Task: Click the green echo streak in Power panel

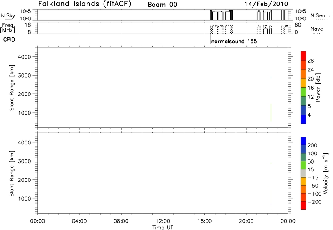Action: coord(271,113)
